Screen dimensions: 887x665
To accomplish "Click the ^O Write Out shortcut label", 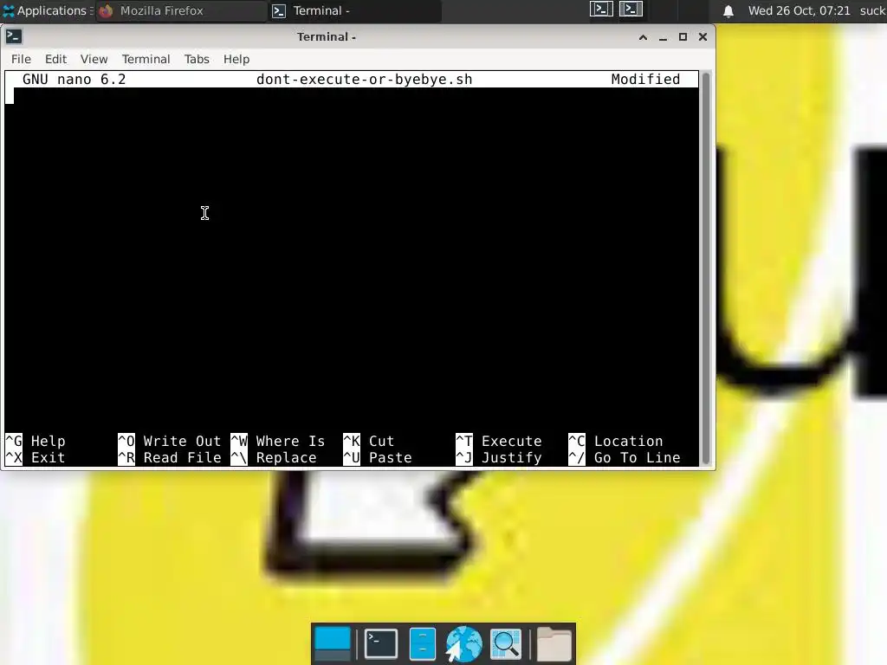I will tap(169, 441).
